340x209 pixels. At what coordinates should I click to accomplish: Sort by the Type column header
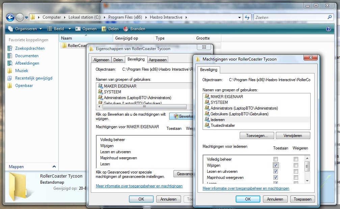(174, 38)
